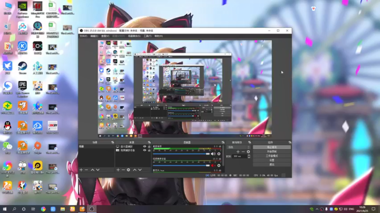
Task: Adjust the second mixer channel volume slider
Action: tap(181, 165)
